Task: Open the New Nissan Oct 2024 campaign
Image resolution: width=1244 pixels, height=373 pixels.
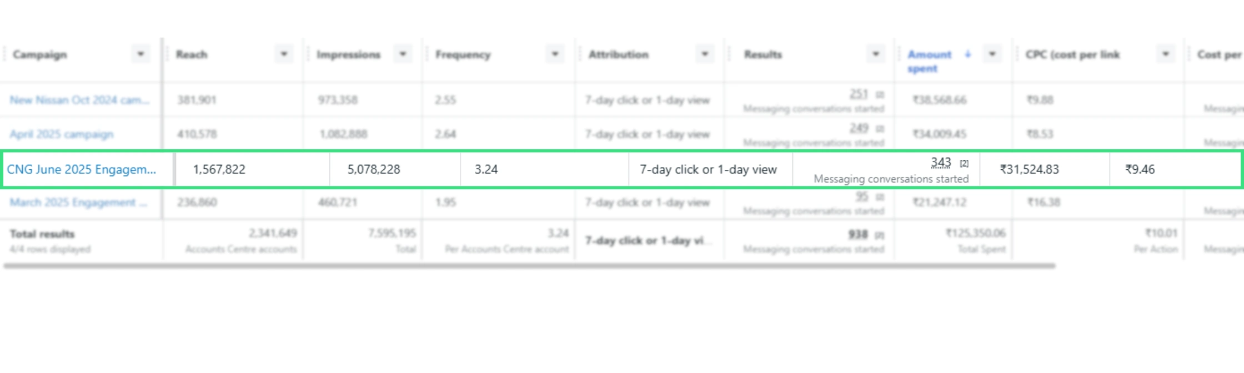Action: tap(79, 100)
